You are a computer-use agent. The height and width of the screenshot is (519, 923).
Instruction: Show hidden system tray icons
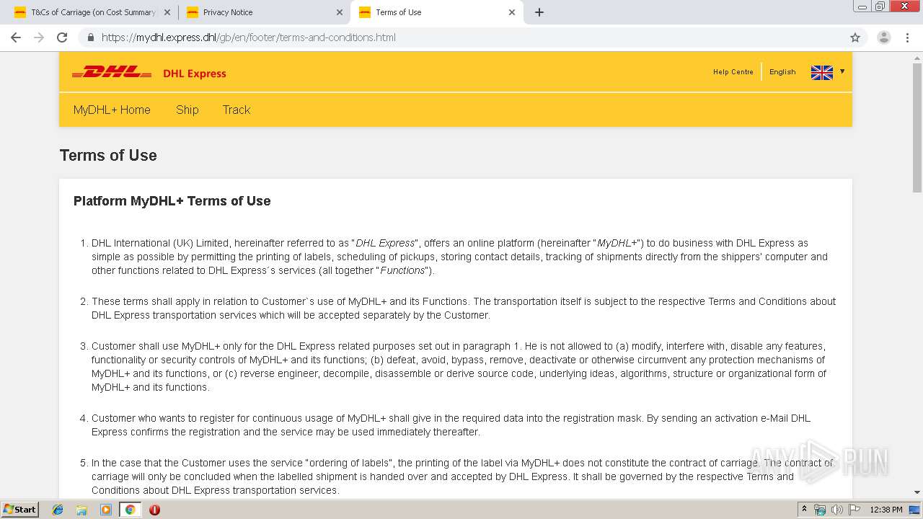(805, 510)
